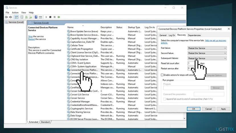Switch to the Extended view tab
Image resolution: width=236 pixels, height=133 pixels.
point(33,122)
